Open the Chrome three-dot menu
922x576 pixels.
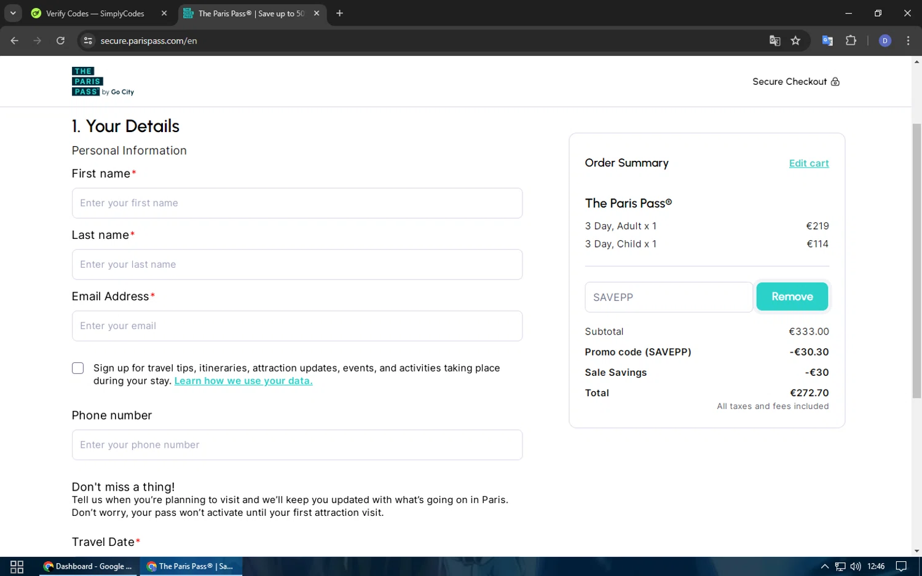tap(908, 41)
